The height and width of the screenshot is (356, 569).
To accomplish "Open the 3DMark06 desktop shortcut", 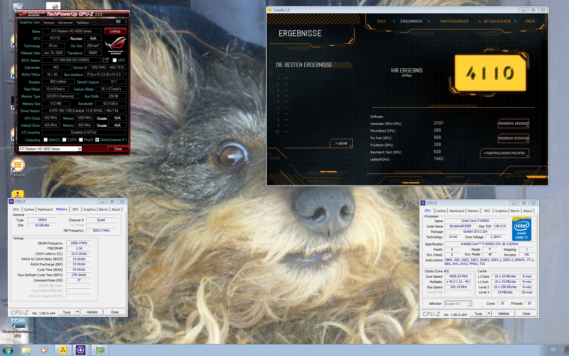I will click(x=17, y=168).
